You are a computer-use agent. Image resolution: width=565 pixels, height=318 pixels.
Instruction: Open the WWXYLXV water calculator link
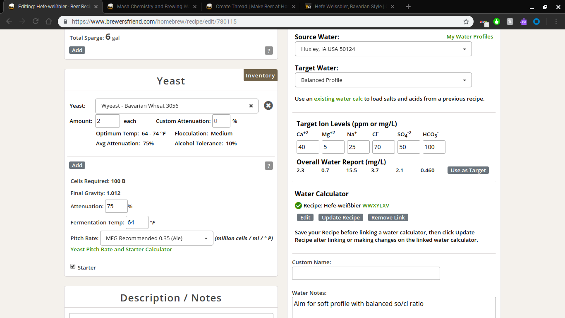[x=376, y=205]
